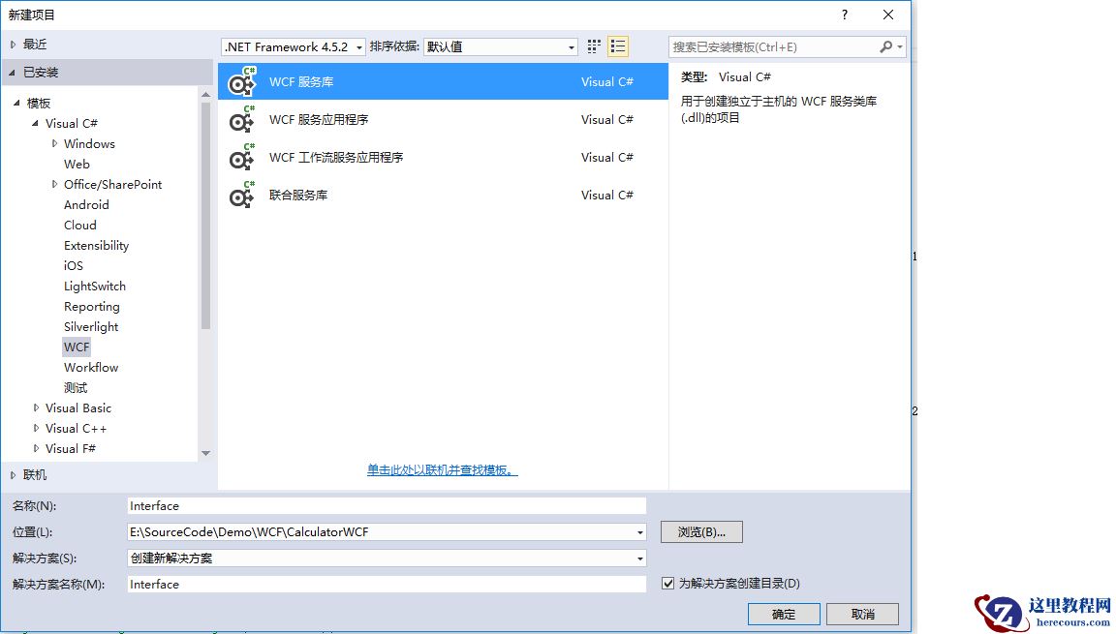
Task: Expand the Windows tree node arrow
Action: pos(54,143)
